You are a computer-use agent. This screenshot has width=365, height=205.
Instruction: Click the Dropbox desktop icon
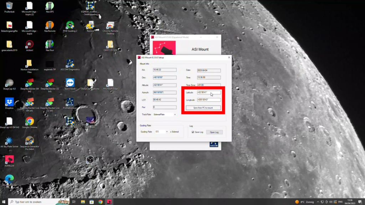9,104
